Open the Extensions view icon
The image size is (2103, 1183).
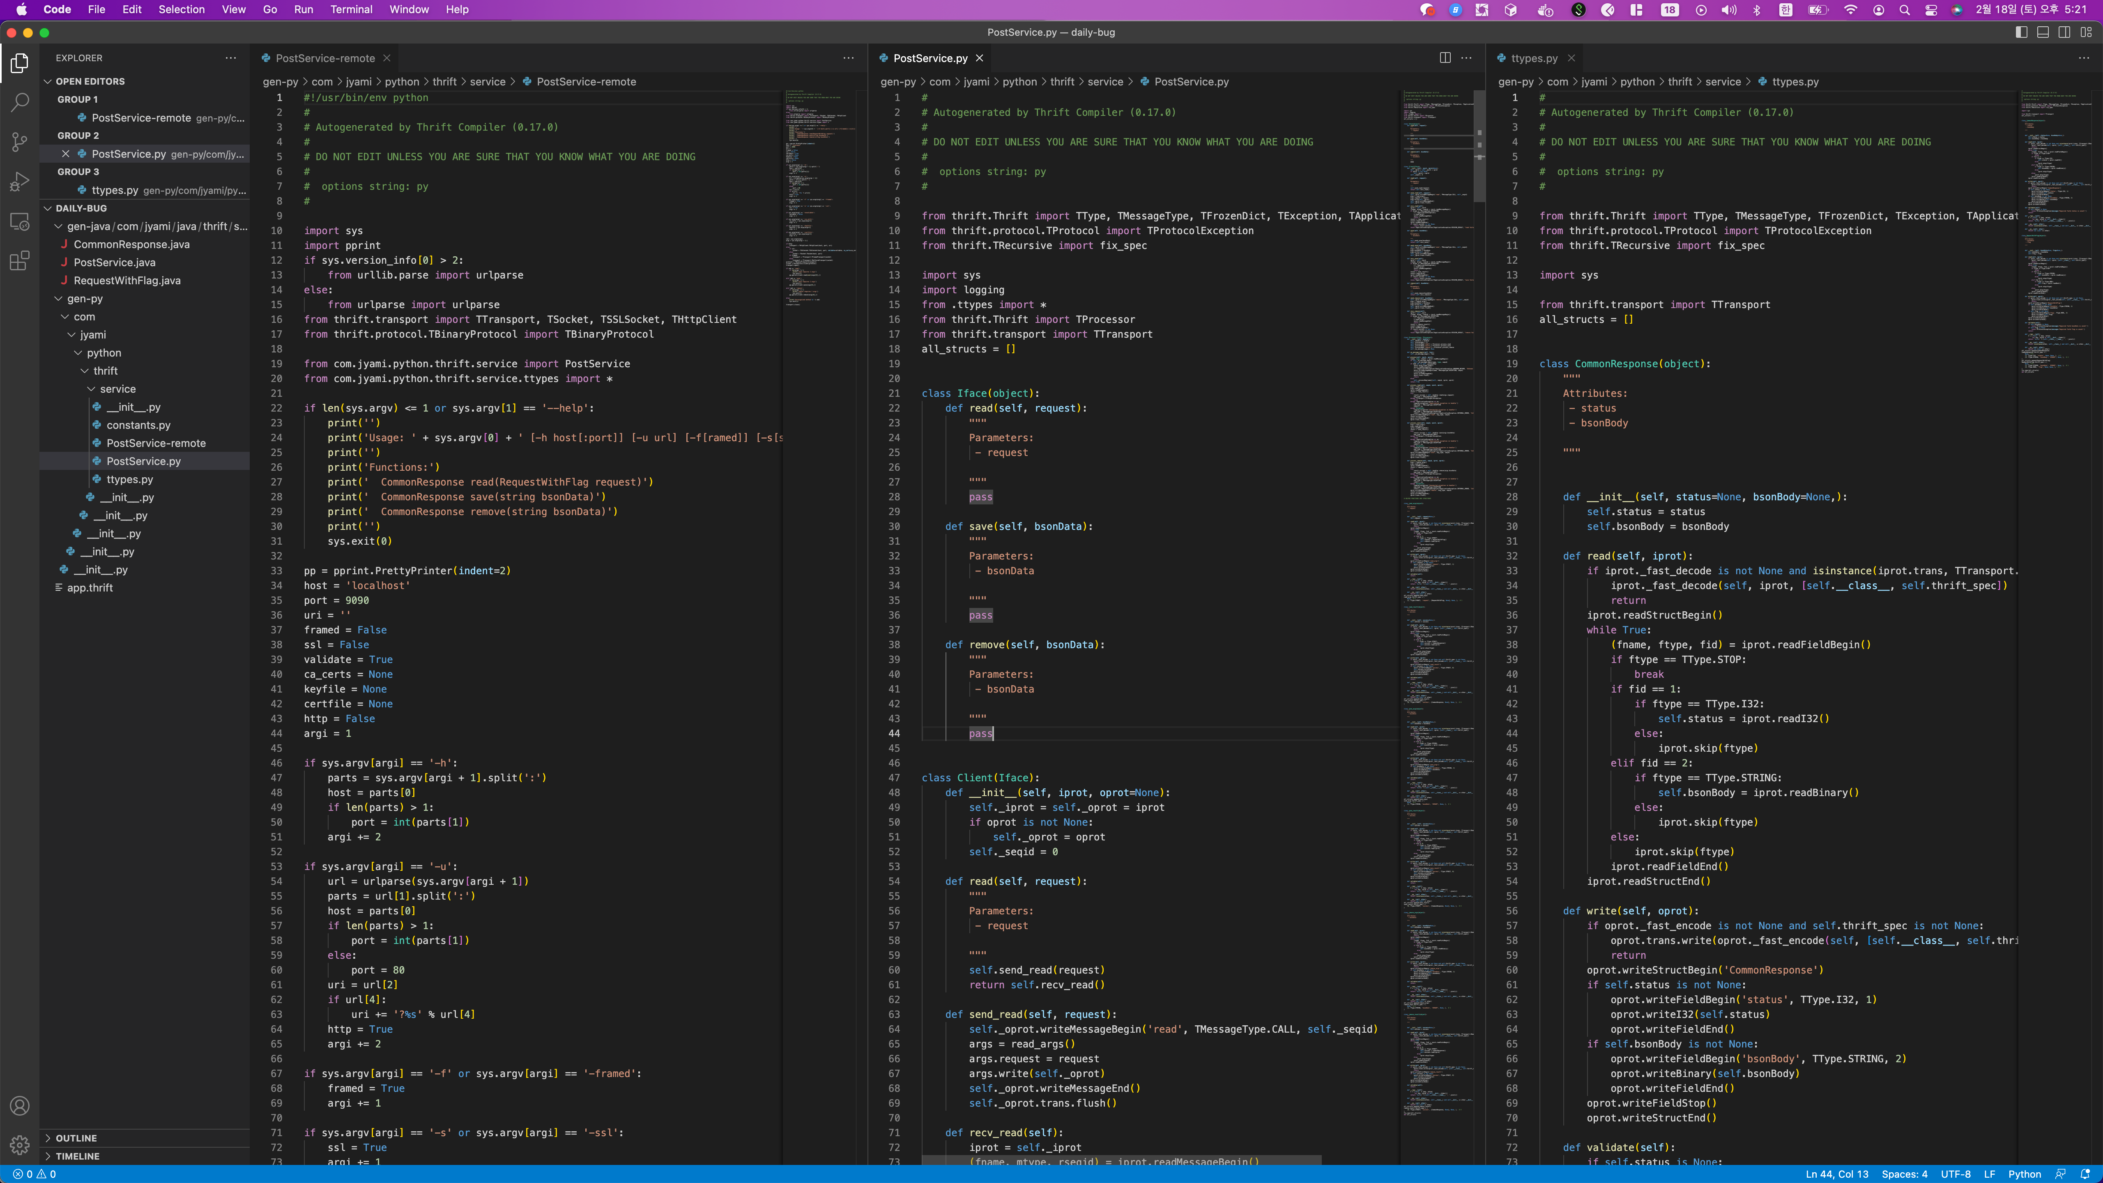coord(20,261)
